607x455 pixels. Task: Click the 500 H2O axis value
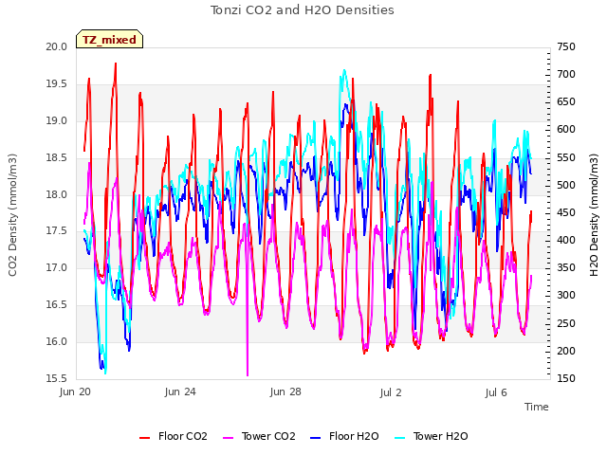pyautogui.click(x=566, y=186)
